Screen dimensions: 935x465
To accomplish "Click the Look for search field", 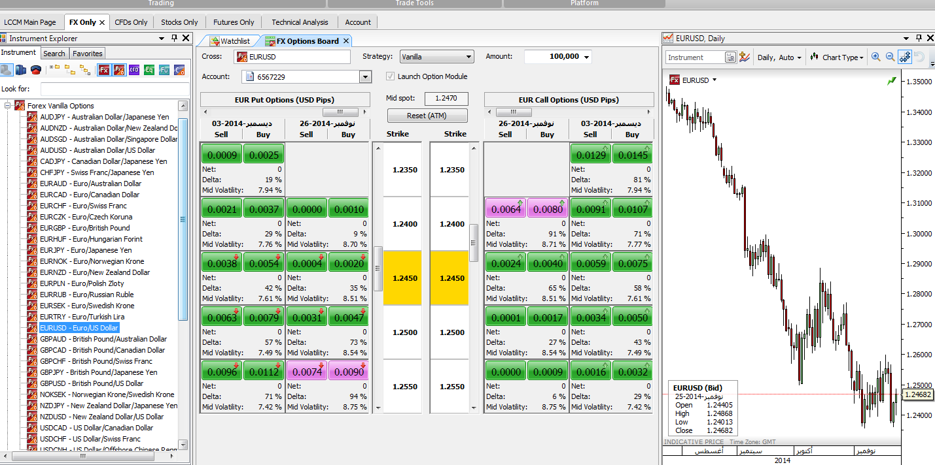I will [115, 89].
